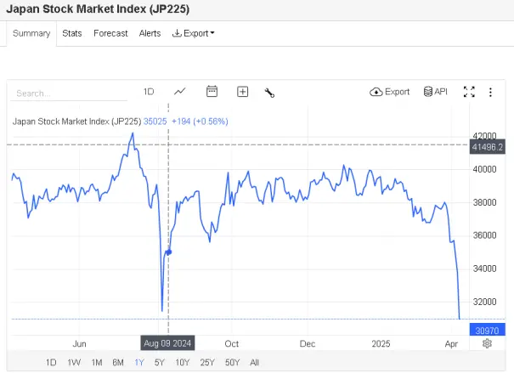This screenshot has width=514, height=379.
Task: Click the Apr x-axis label
Action: [451, 344]
